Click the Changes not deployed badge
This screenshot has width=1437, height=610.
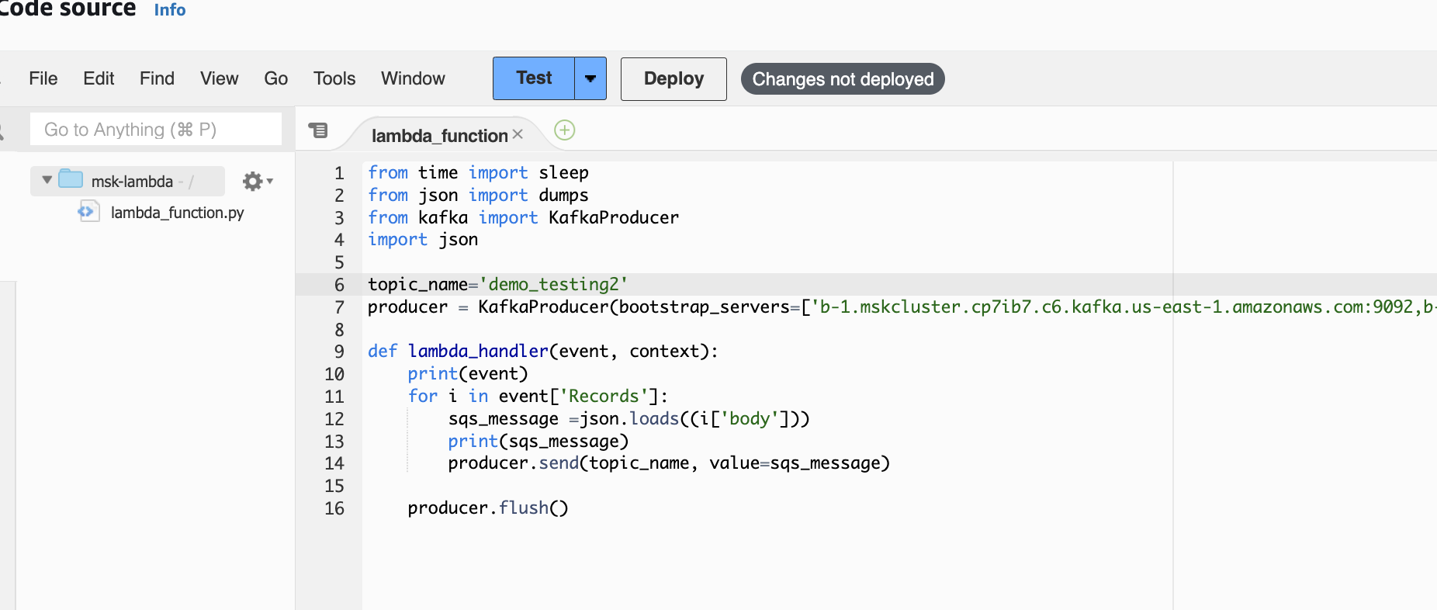pos(843,79)
